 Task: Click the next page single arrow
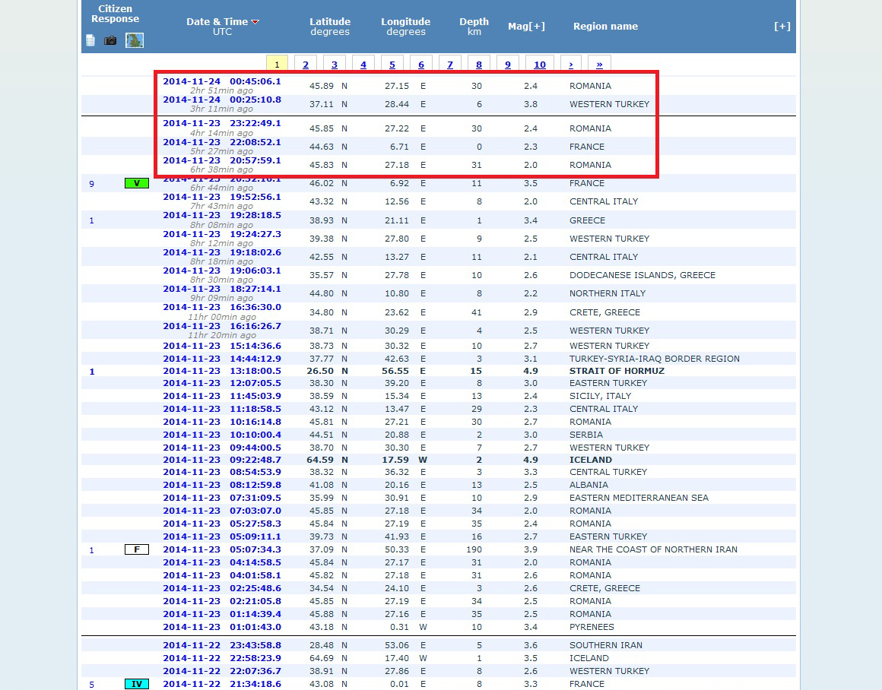pos(570,65)
